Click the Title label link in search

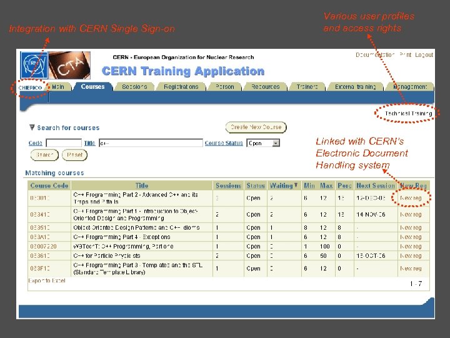click(89, 143)
